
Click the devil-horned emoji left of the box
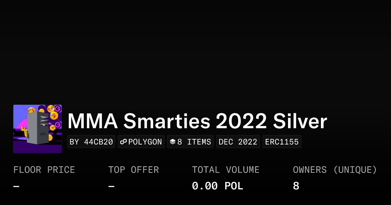[22, 129]
